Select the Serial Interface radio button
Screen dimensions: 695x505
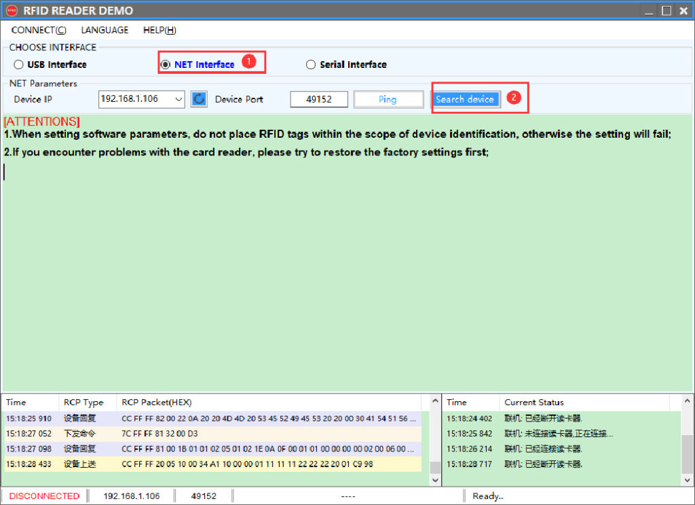tap(311, 64)
